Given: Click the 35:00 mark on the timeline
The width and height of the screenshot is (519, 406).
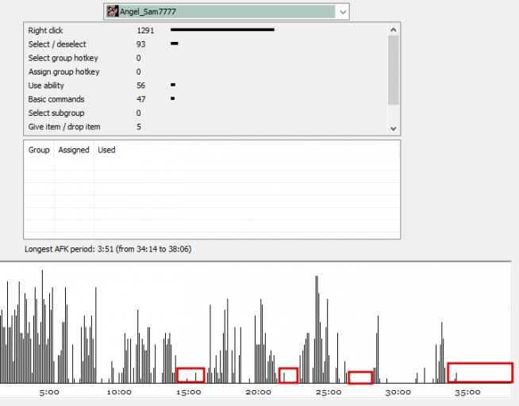Looking at the screenshot, I should [467, 393].
